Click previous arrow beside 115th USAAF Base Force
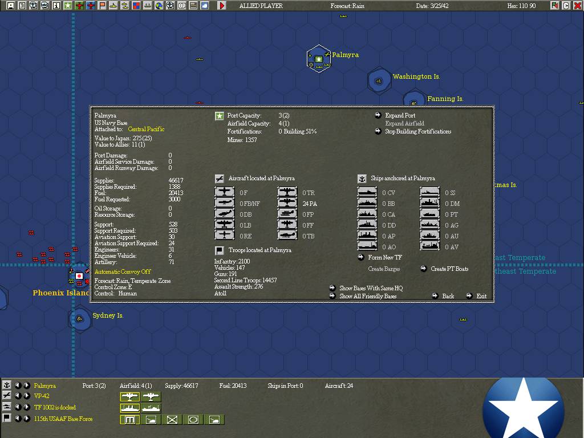The width and height of the screenshot is (584, 438). point(18,419)
